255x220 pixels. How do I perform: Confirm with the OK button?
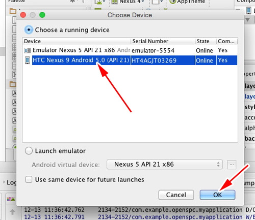point(217,195)
